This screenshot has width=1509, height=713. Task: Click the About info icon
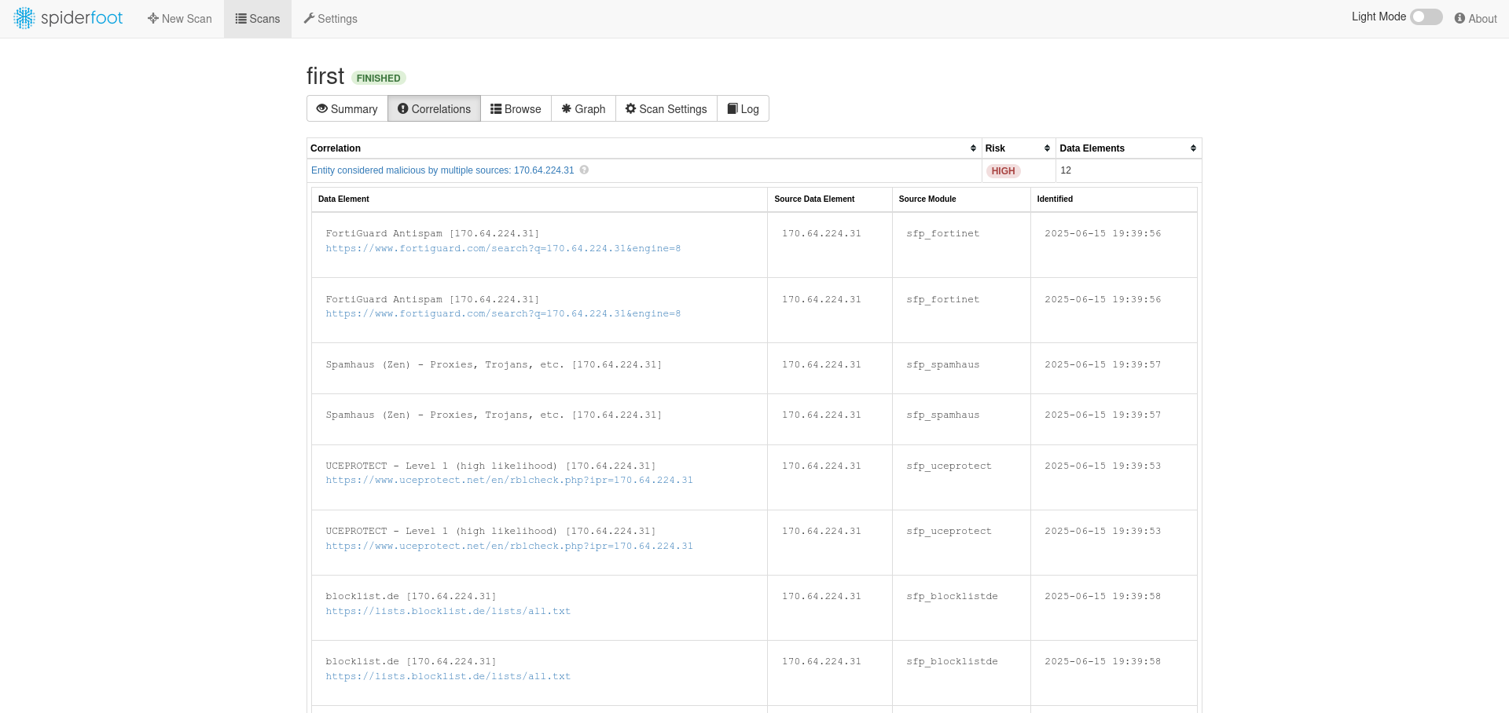click(1459, 19)
